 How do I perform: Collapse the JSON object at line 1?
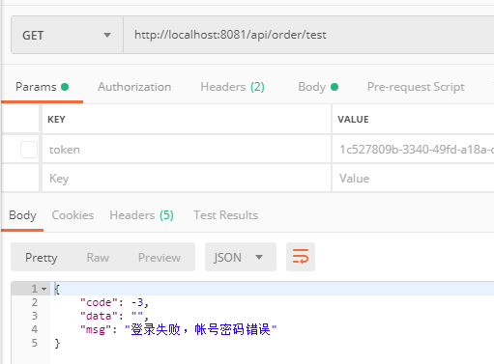pyautogui.click(x=44, y=289)
